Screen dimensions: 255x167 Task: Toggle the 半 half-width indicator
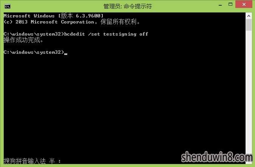point(52,161)
